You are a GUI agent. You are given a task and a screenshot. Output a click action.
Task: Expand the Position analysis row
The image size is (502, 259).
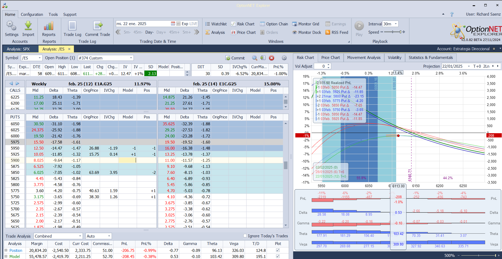[x=6, y=250]
